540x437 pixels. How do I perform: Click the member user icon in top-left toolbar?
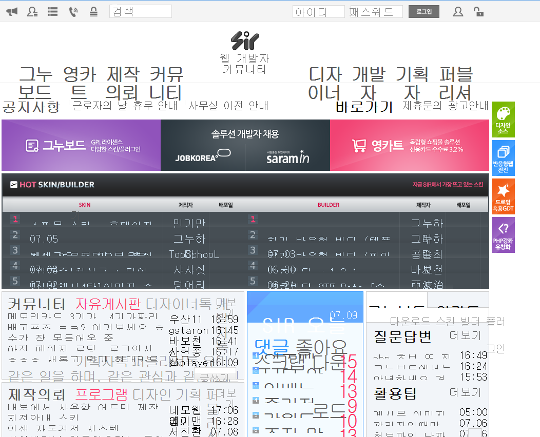(x=32, y=12)
